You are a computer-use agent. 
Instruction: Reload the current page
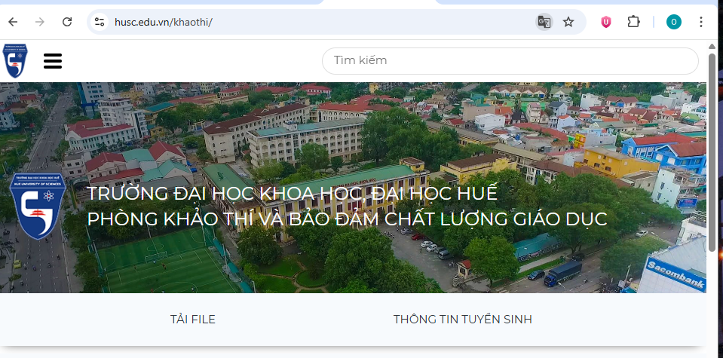pos(67,22)
